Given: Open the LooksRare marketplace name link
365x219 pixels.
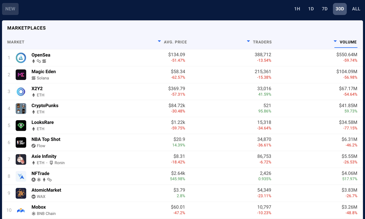Looking at the screenshot, I should point(42,122).
